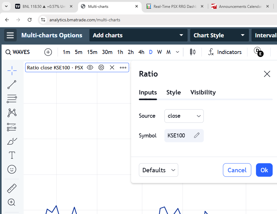The height and width of the screenshot is (214, 277).
Task: Select the Text annotation tool
Action: click(12, 155)
